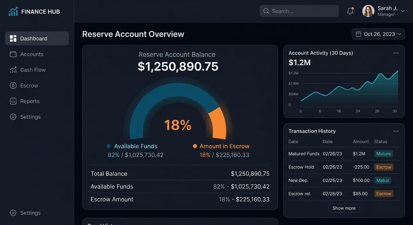The height and width of the screenshot is (225, 413).
Task: Click the $85.00 amount cell
Action: pos(360,194)
